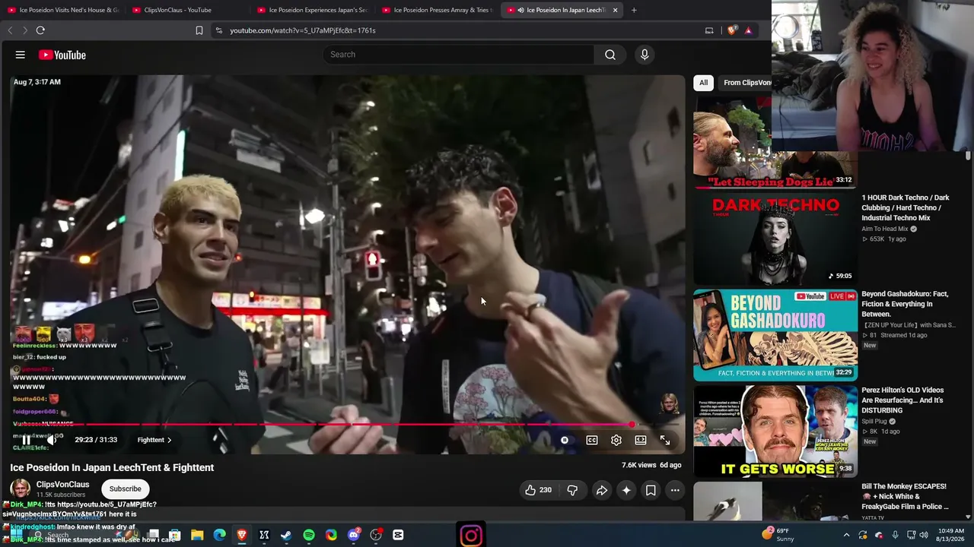Open Brave Shields lion icon

(x=732, y=30)
